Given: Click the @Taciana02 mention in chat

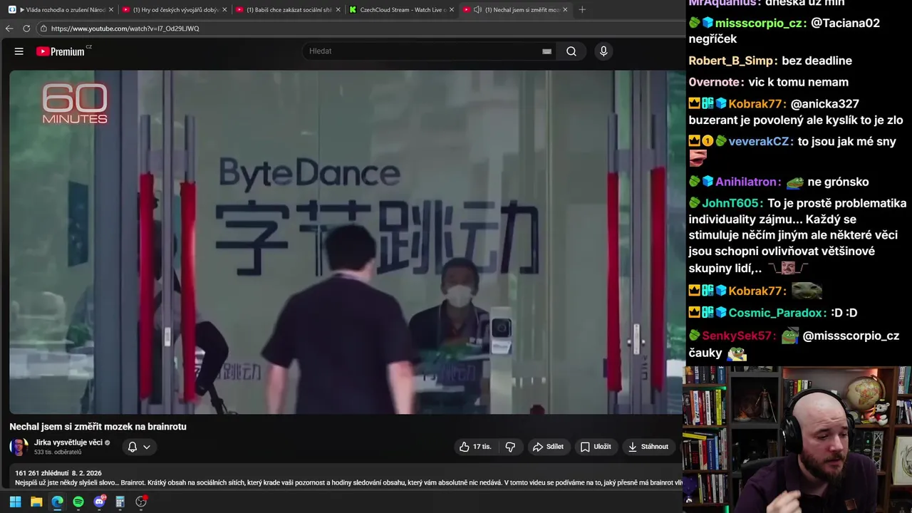Looking at the screenshot, I should pyautogui.click(x=846, y=23).
